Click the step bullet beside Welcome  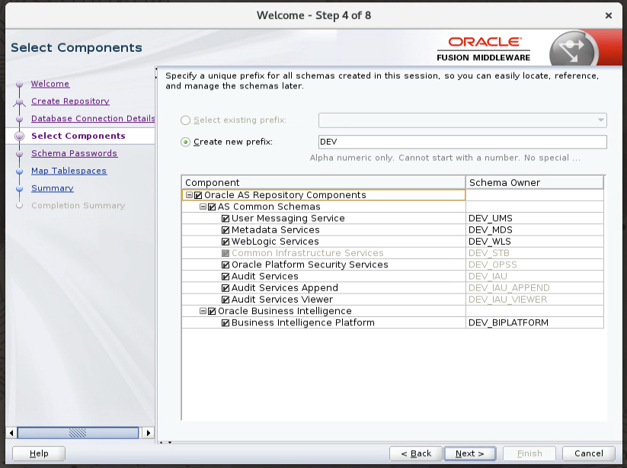19,84
